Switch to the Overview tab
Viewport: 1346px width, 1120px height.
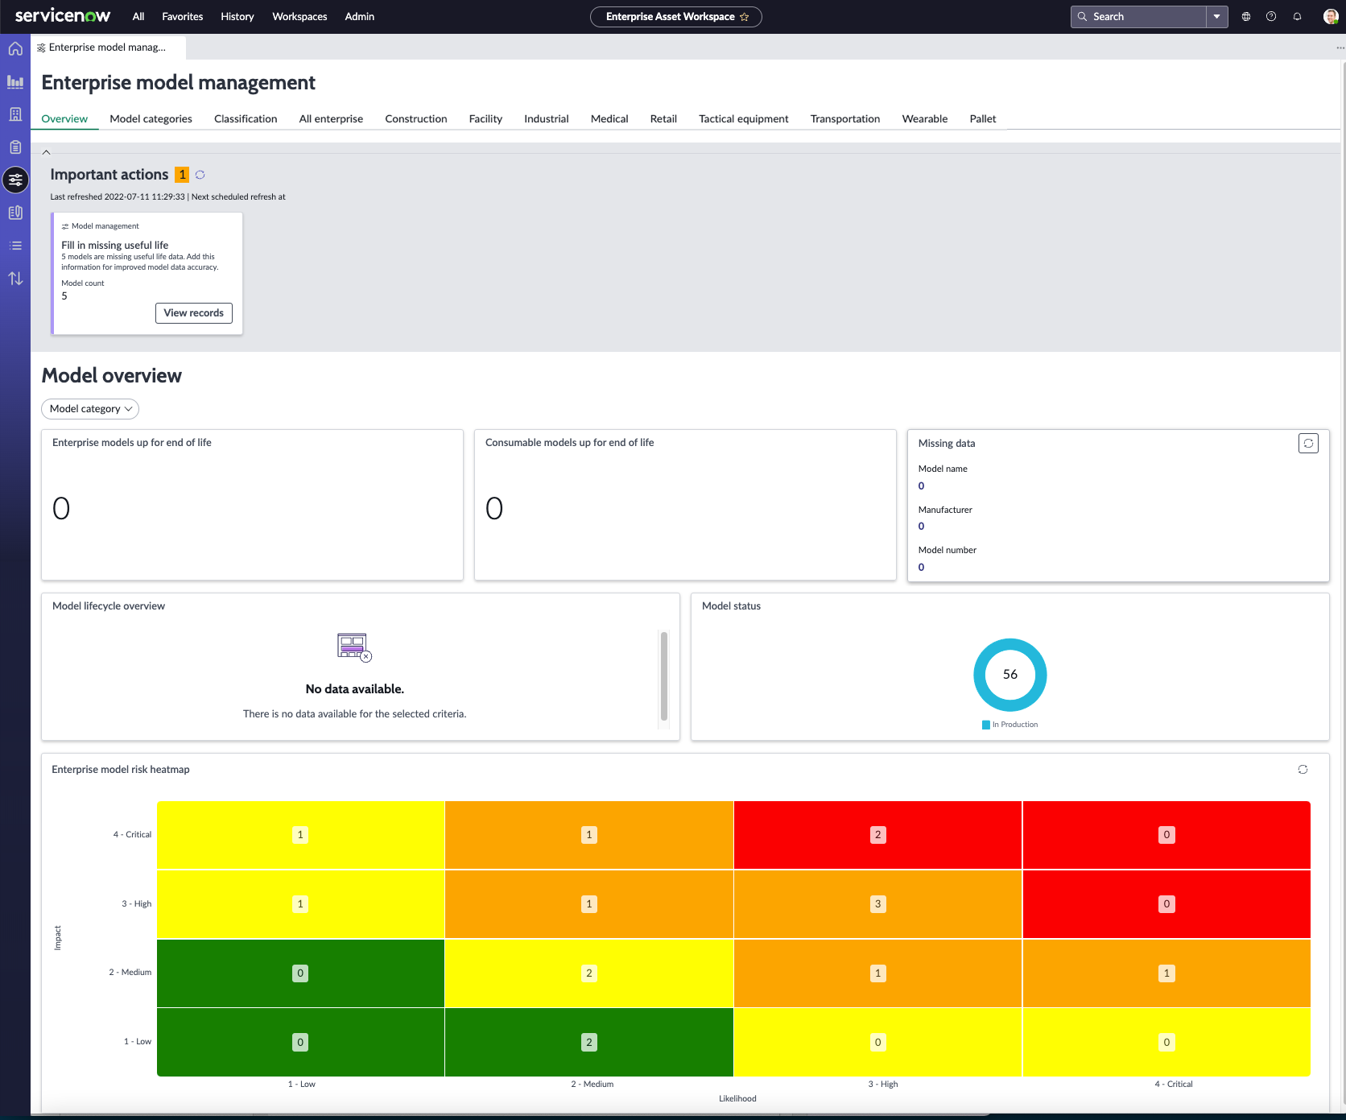pos(64,119)
